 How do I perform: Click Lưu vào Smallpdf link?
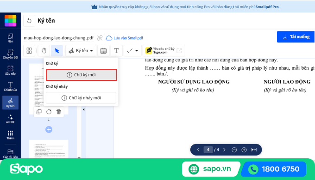pos(125,38)
